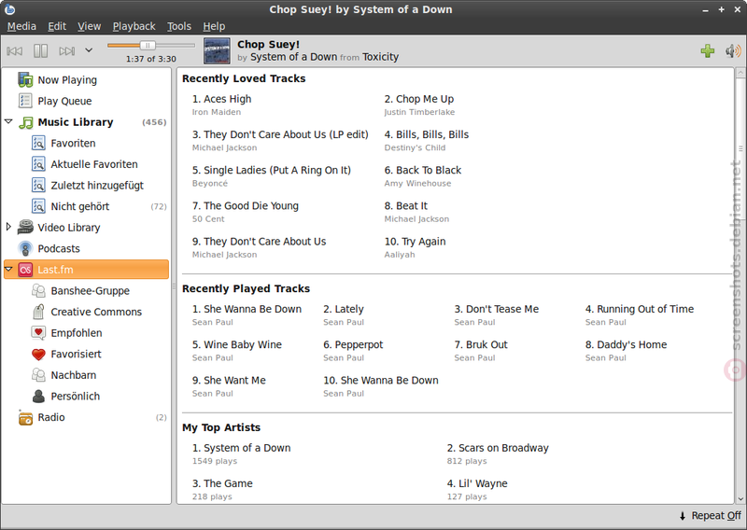Click loved track Beat It
Viewport: 747px width, 530px height.
(x=406, y=206)
